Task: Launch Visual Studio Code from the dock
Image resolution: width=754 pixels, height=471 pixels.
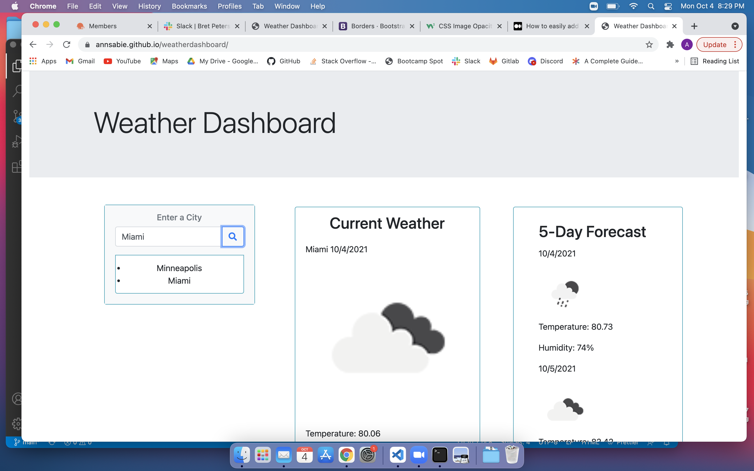Action: pyautogui.click(x=398, y=455)
